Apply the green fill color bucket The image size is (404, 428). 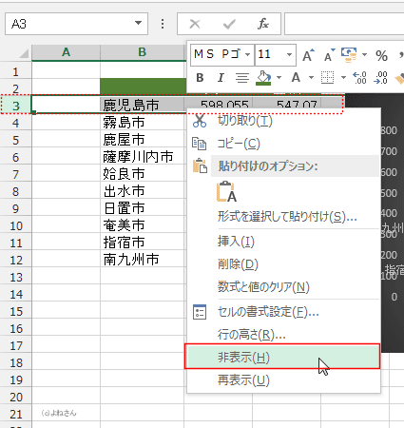[x=263, y=78]
